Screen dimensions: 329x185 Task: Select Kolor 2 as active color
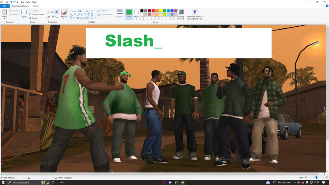tap(136, 14)
